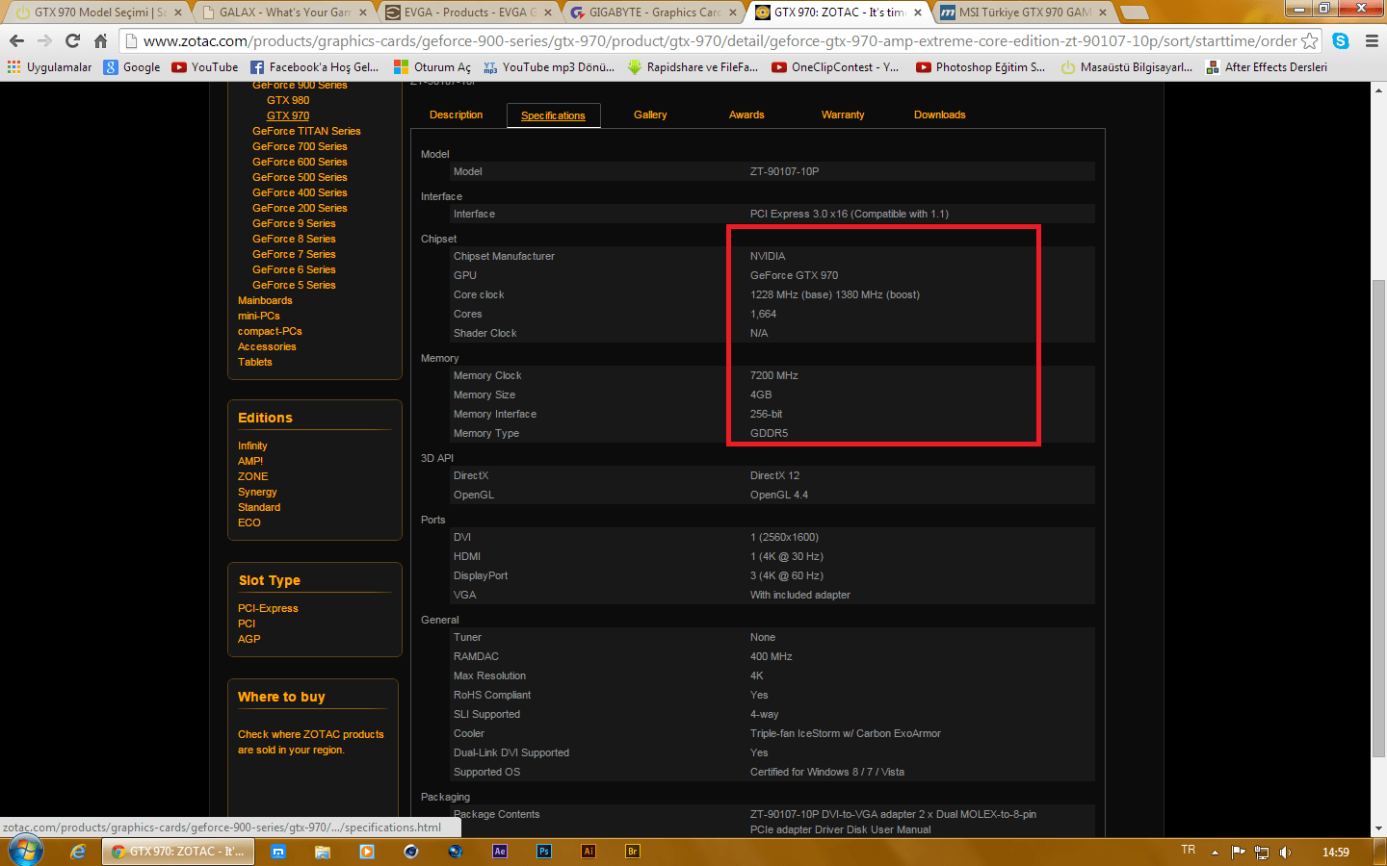Screen dimensions: 1387x866
Task: Open the Windows Start menu
Action: click(25, 852)
